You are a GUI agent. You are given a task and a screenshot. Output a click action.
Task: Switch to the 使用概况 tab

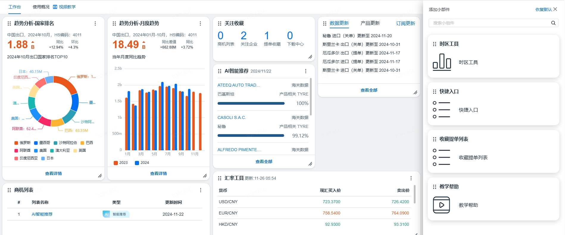(x=41, y=7)
